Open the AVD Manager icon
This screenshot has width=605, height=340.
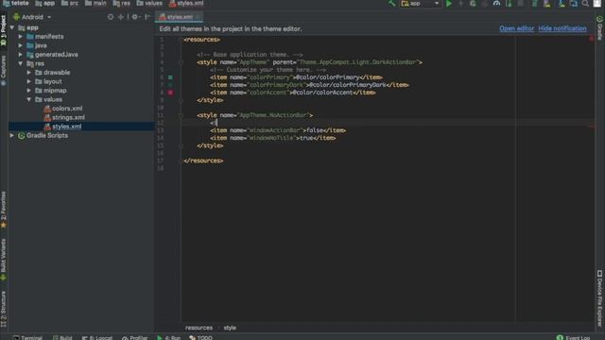pyautogui.click(x=546, y=4)
